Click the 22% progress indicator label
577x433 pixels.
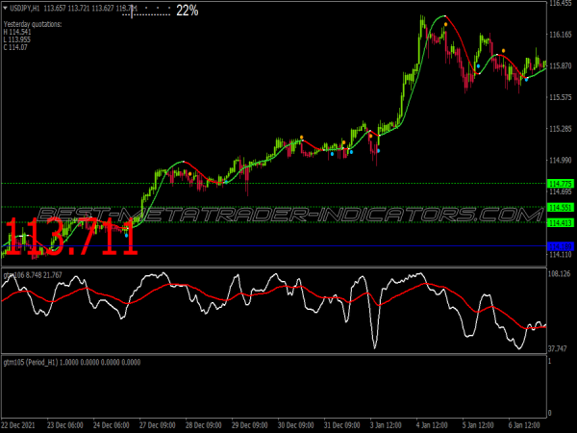pyautogui.click(x=188, y=10)
